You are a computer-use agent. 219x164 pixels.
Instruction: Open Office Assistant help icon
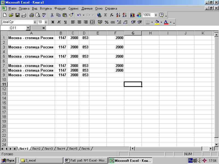[x=161, y=15]
